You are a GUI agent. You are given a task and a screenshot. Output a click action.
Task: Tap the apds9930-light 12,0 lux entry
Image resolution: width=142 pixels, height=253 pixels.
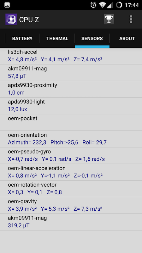click(71, 106)
